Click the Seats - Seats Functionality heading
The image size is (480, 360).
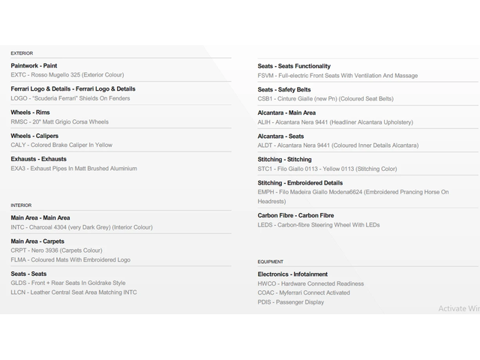pos(294,66)
